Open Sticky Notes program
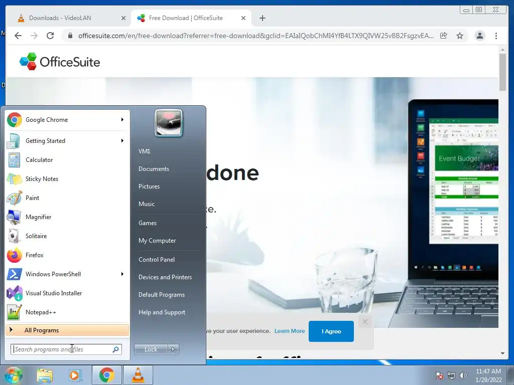The height and width of the screenshot is (385, 514). 67,179
